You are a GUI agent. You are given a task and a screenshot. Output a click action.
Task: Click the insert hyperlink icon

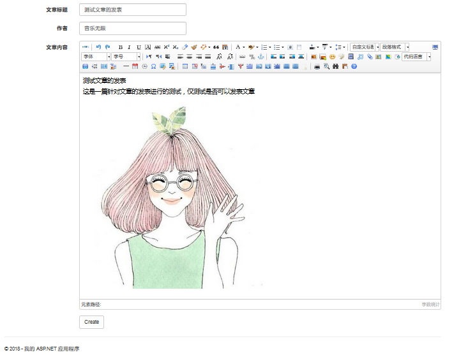coord(242,57)
